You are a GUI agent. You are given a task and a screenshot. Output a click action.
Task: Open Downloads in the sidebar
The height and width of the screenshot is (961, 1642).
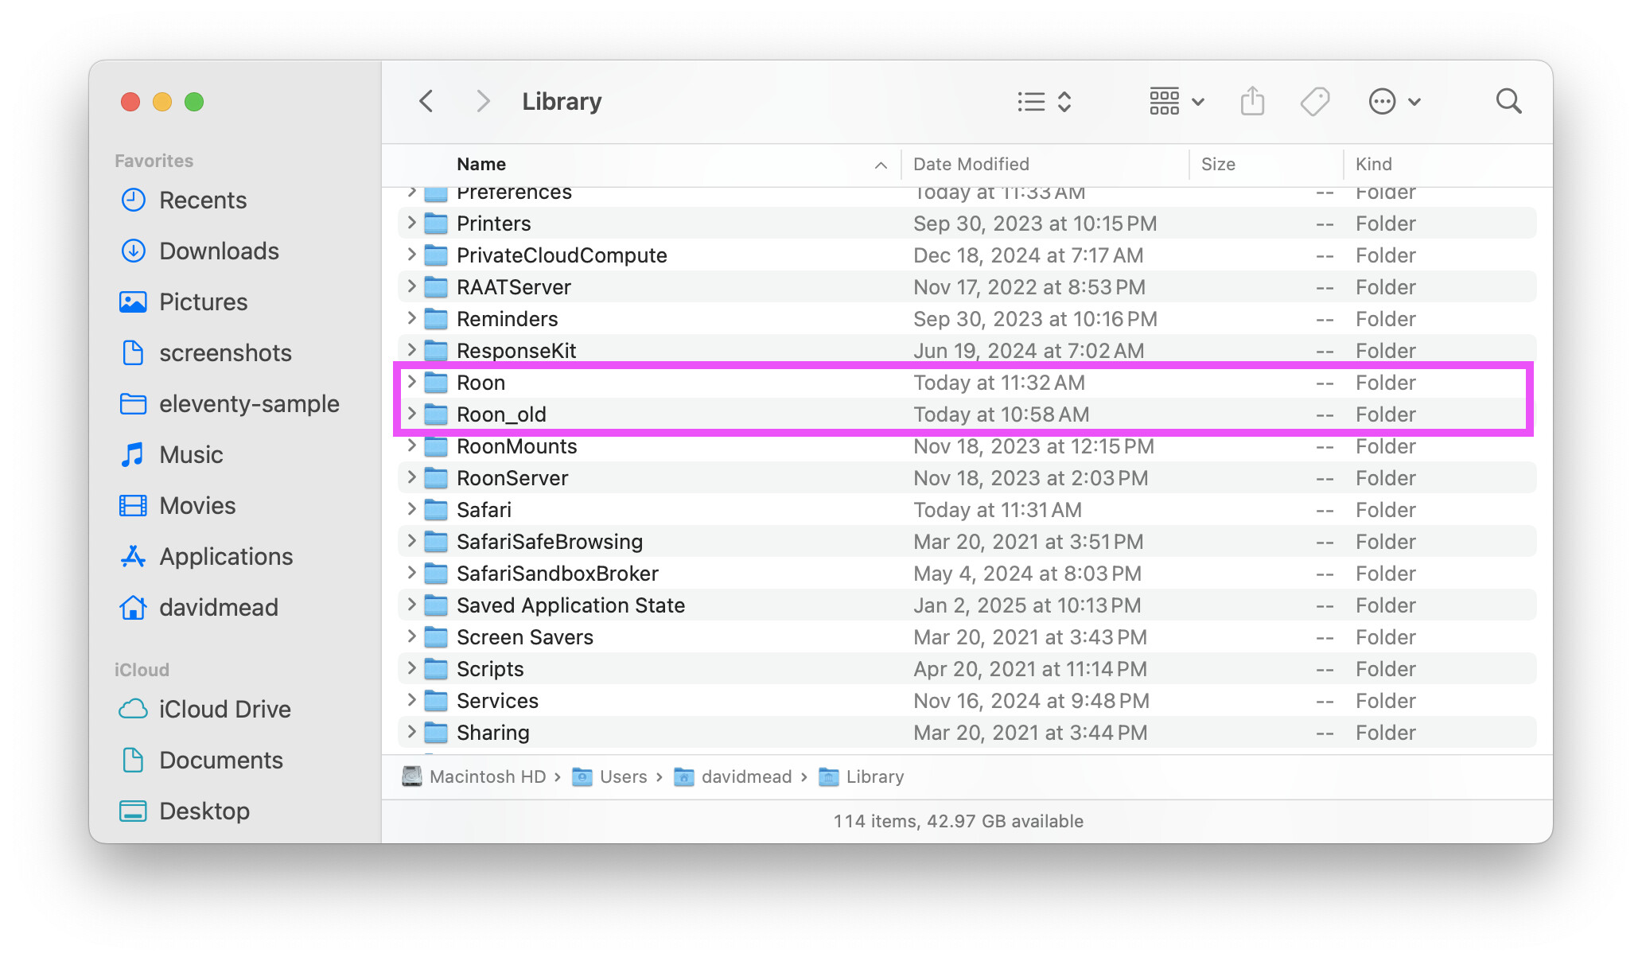click(199, 251)
